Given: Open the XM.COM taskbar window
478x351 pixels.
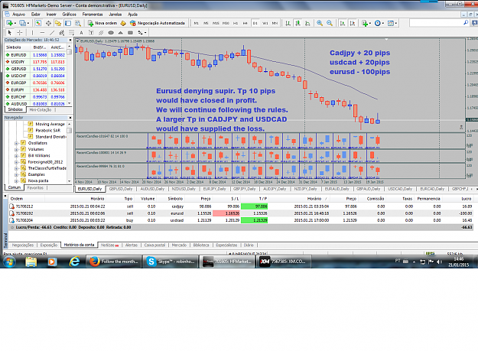Looking at the screenshot, I should pyautogui.click(x=285, y=262).
